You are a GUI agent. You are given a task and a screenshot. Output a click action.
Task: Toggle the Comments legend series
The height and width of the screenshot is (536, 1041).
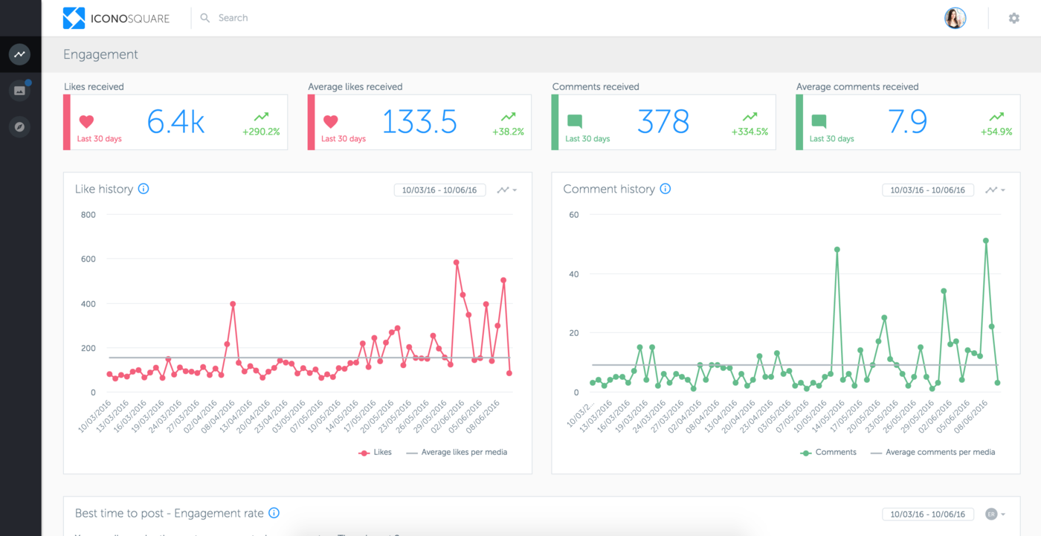click(828, 452)
